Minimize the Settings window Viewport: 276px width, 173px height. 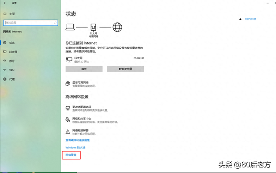pos(268,3)
